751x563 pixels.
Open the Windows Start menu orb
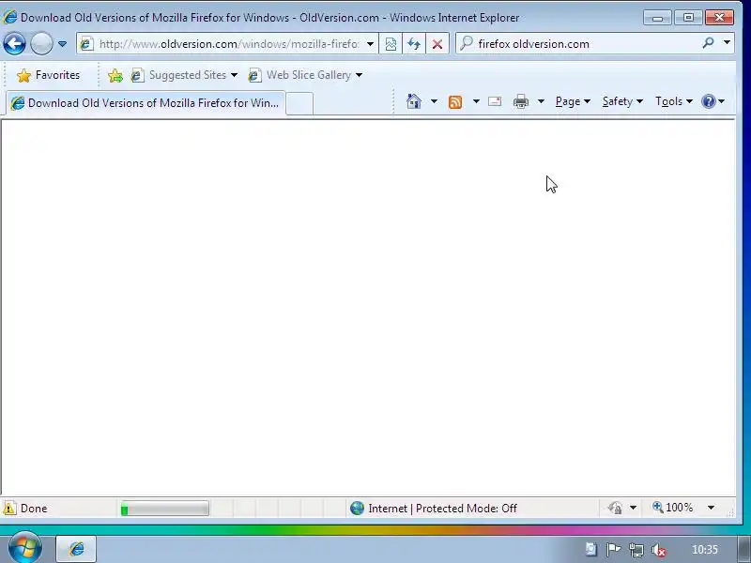[25, 548]
